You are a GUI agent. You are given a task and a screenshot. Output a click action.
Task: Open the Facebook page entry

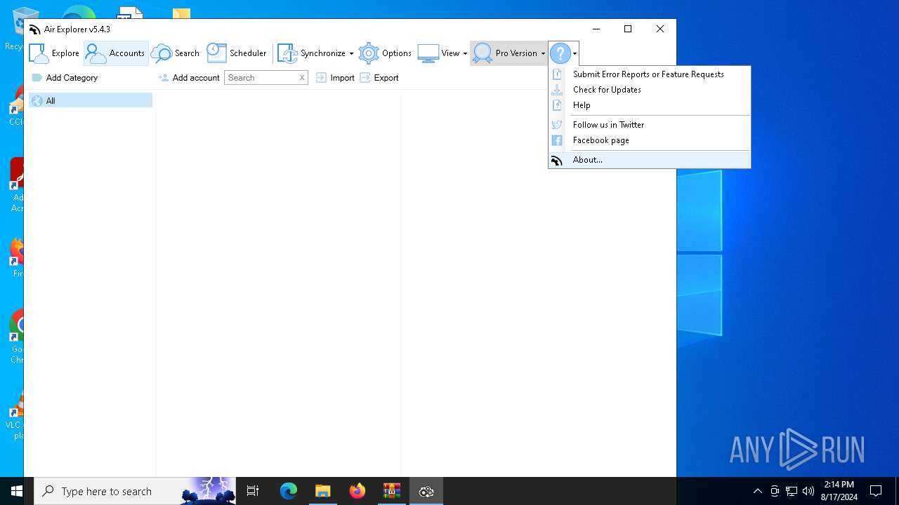tap(650, 140)
